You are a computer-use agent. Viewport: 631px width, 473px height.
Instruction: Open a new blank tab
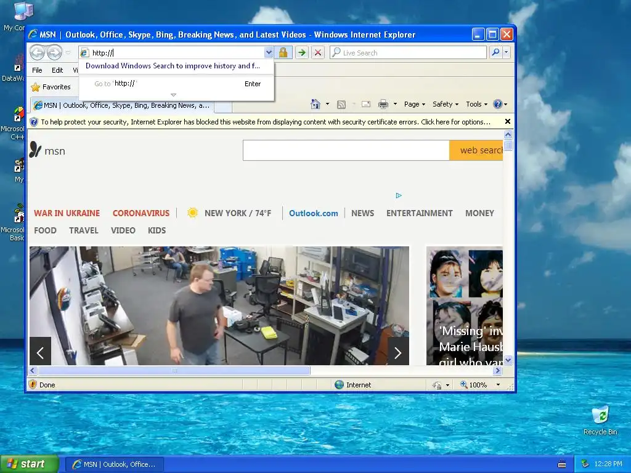[x=223, y=107]
